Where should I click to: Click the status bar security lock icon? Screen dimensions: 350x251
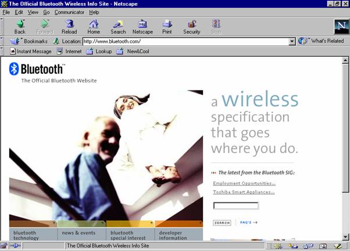click(x=4, y=246)
